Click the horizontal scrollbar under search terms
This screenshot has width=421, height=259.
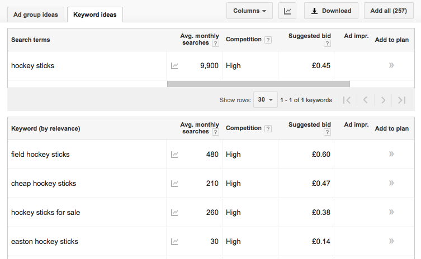[x=258, y=84]
